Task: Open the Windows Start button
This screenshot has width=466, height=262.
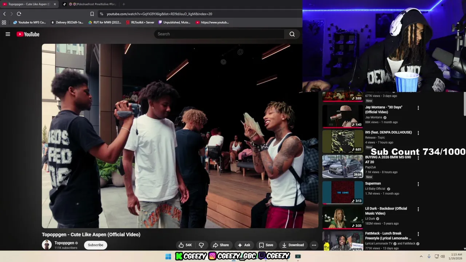Action: (x=168, y=257)
